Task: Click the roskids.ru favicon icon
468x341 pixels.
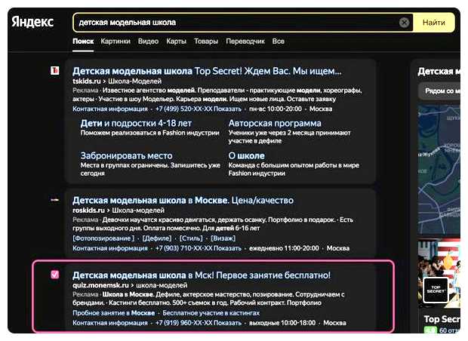Action: click(x=54, y=200)
